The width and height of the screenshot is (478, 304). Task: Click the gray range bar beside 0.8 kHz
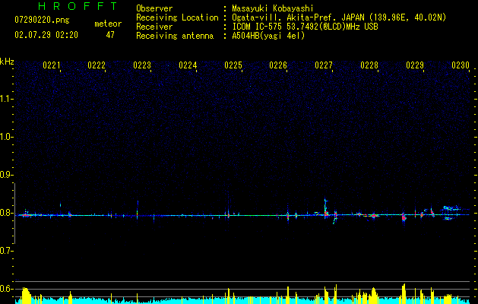click(x=14, y=214)
